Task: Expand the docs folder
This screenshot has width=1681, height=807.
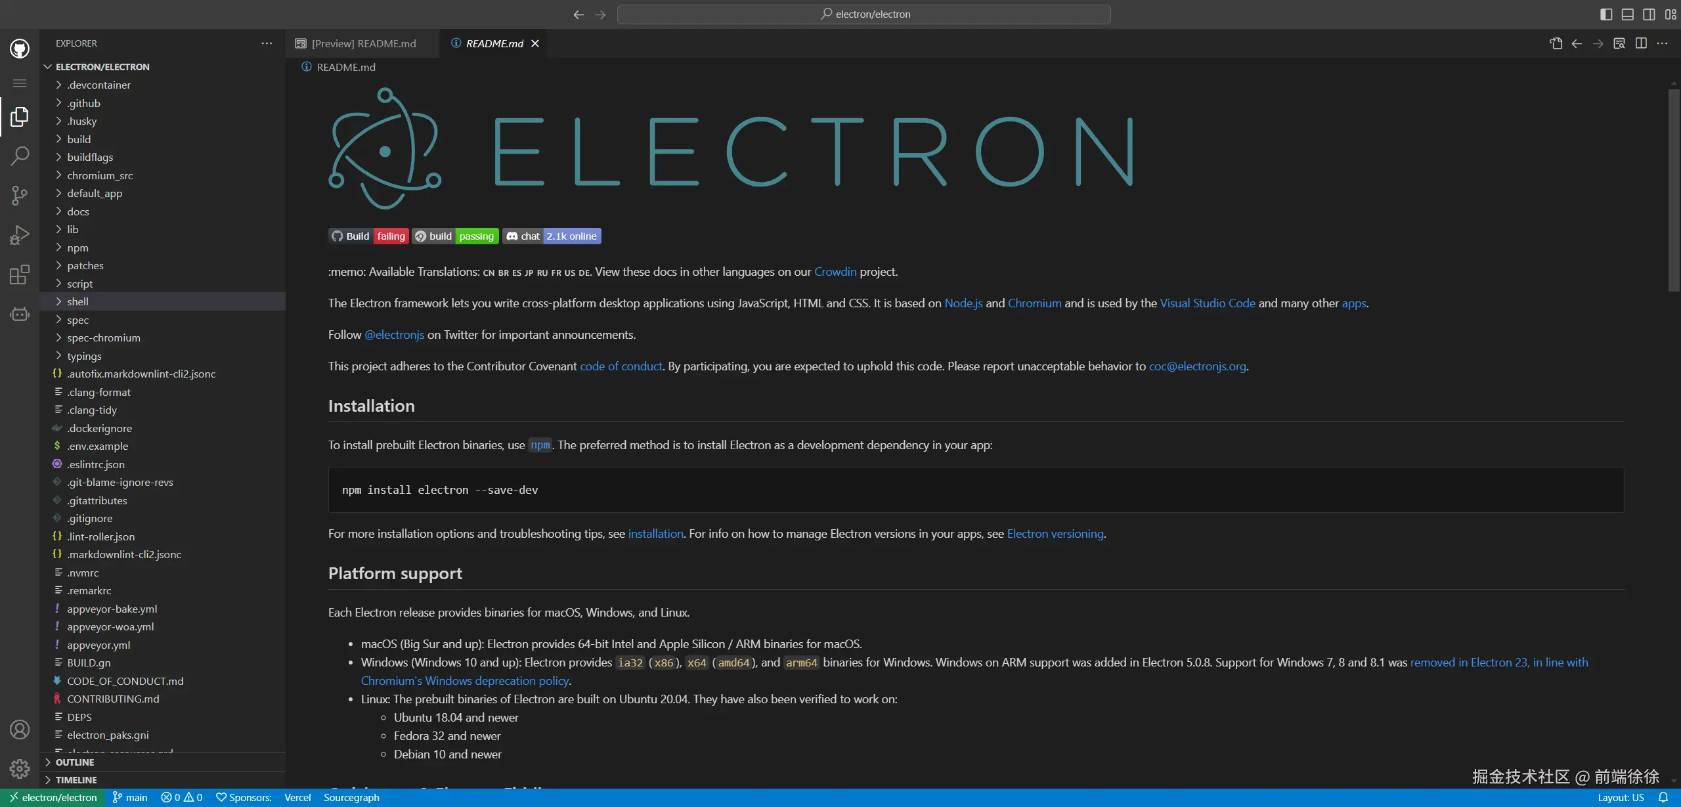Action: coord(77,211)
